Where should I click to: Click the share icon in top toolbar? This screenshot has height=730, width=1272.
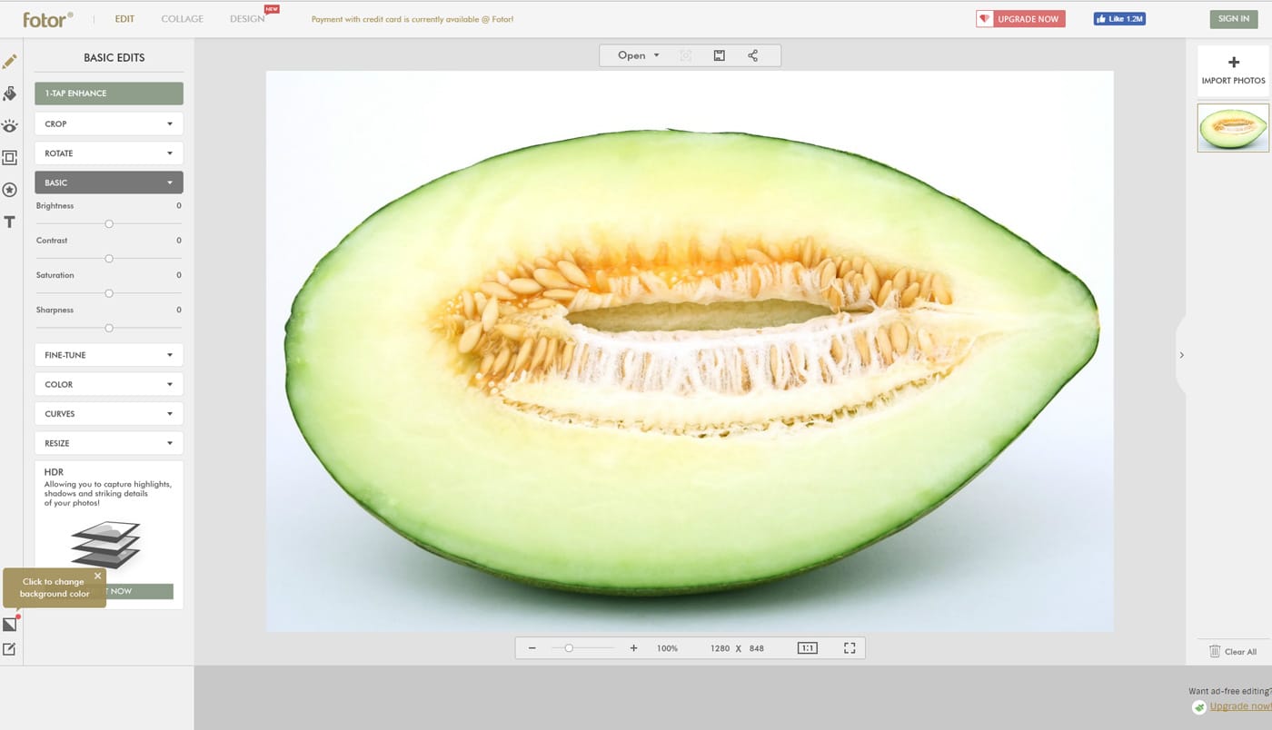click(x=752, y=55)
